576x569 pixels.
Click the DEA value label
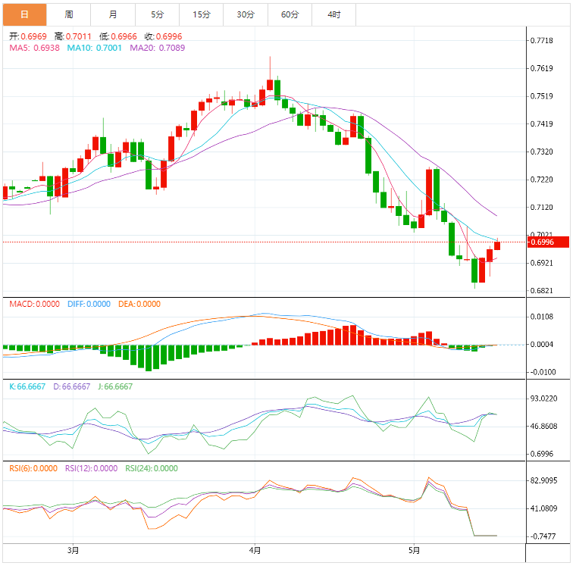(139, 304)
